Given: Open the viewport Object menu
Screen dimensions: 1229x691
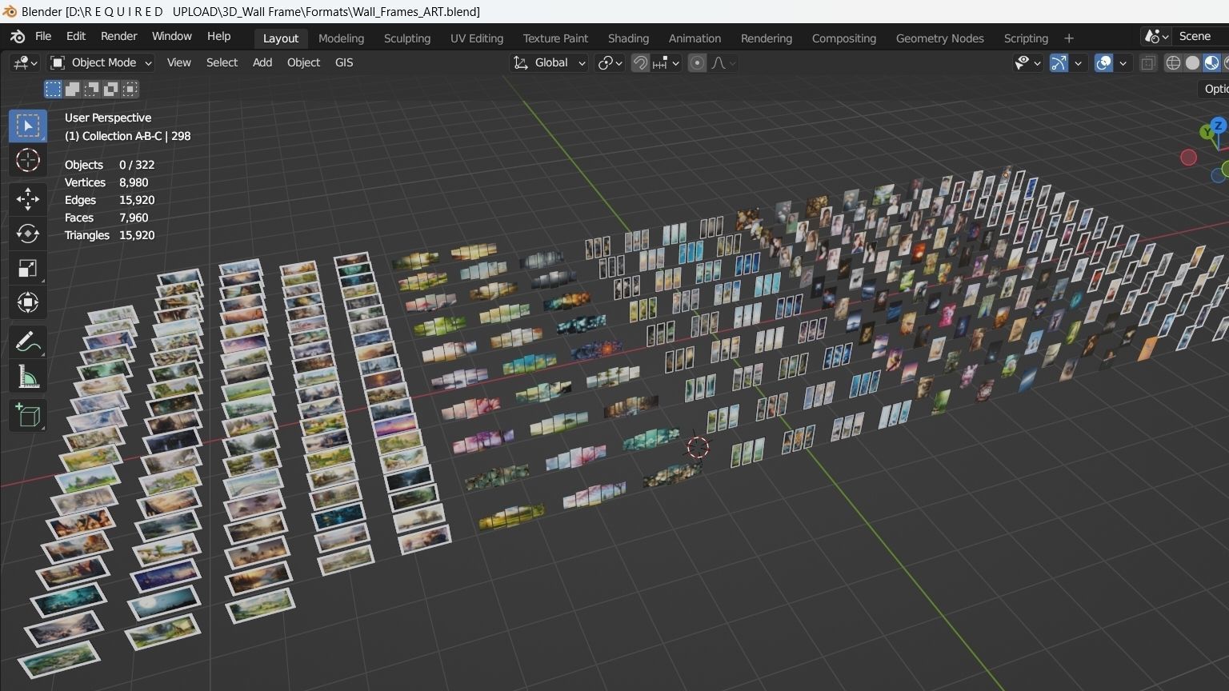Looking at the screenshot, I should click(303, 62).
